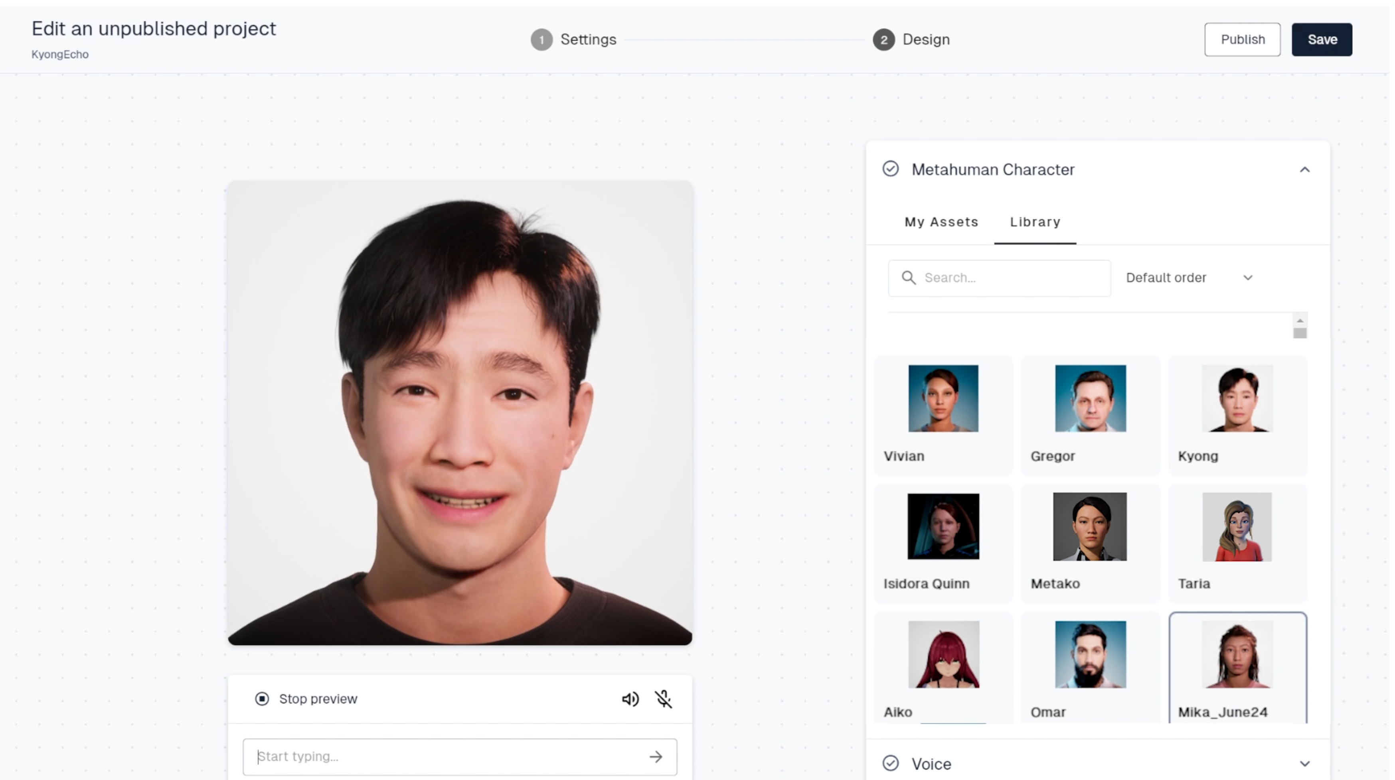1395x780 pixels.
Task: Click the speaker volume icon
Action: [630, 699]
